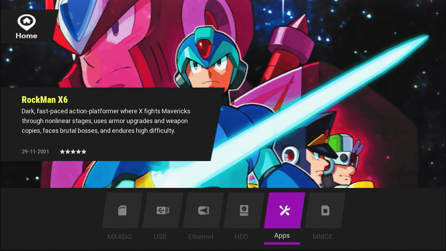Click the Home text label
446x251 pixels.
[26, 36]
